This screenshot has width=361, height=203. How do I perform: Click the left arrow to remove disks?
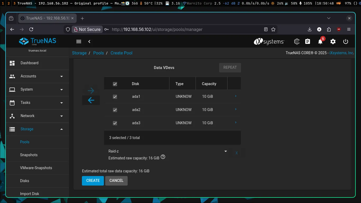pos(91,100)
